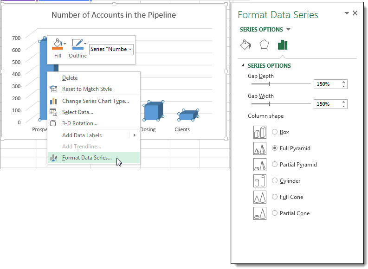Image resolution: width=368 pixels, height=269 pixels.
Task: Open the Effects pentagon tab icon
Action: [x=264, y=45]
